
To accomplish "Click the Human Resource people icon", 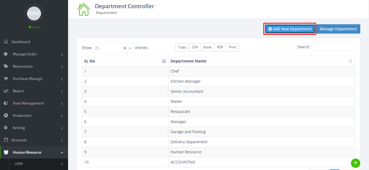I will (x=6, y=152).
